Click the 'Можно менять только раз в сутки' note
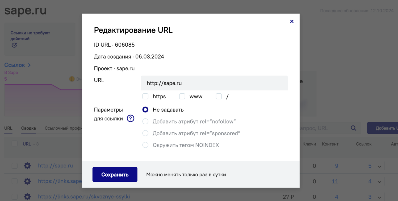 click(186, 174)
